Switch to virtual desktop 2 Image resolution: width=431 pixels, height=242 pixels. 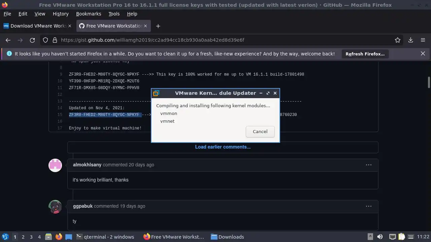(23, 237)
